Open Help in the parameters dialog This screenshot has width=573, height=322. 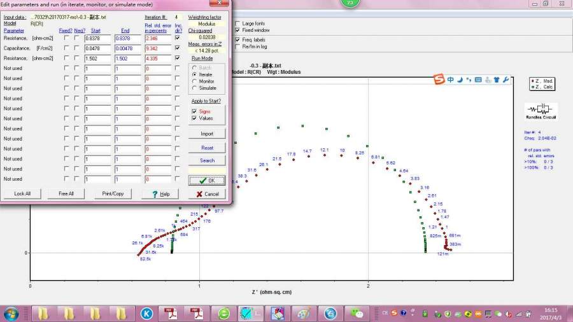160,194
